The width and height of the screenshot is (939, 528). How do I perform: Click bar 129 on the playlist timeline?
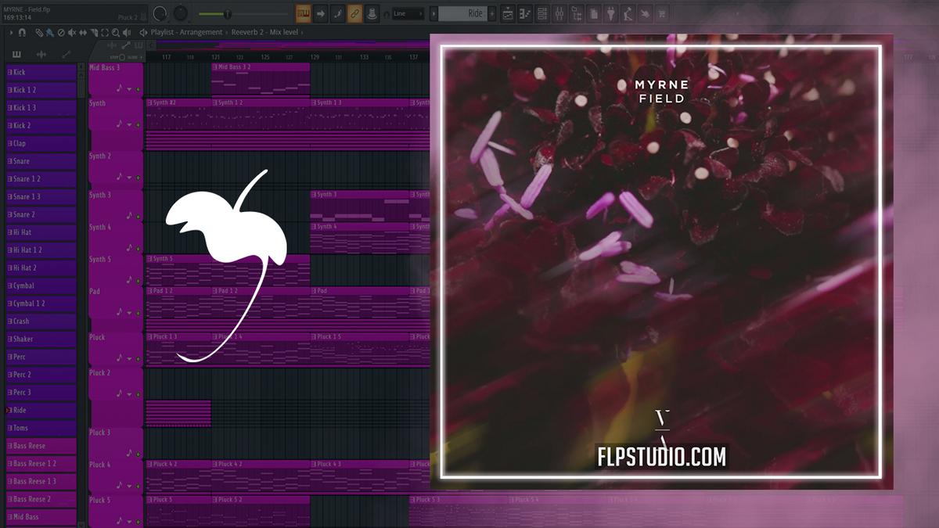coord(315,57)
